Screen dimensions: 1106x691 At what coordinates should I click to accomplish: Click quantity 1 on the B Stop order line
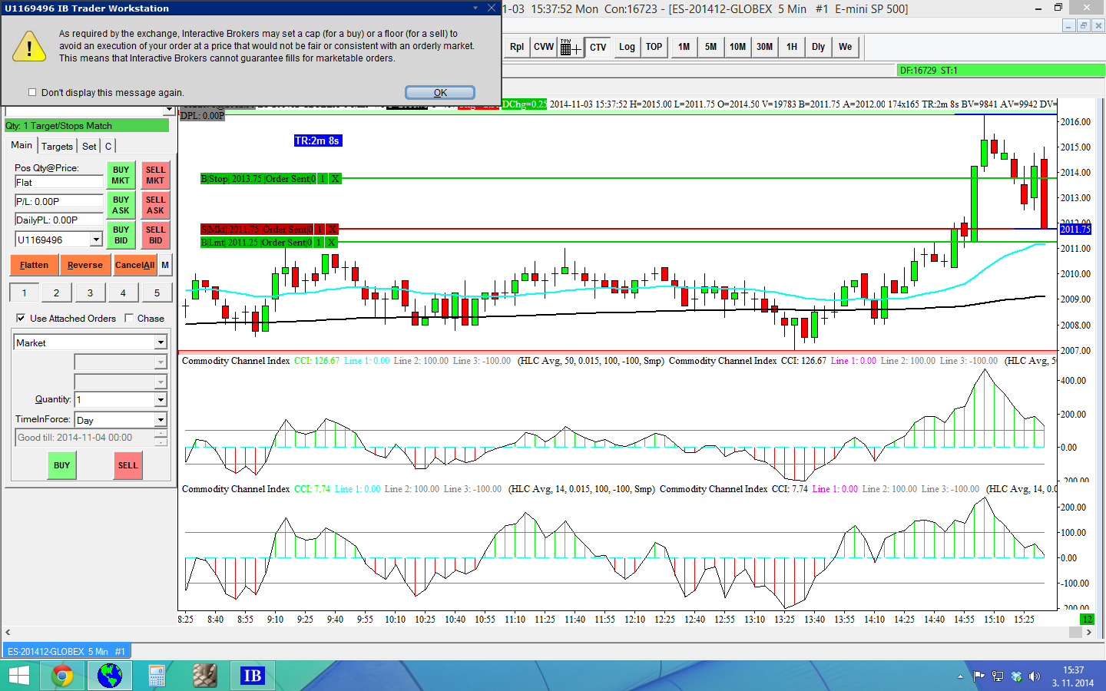coord(323,179)
